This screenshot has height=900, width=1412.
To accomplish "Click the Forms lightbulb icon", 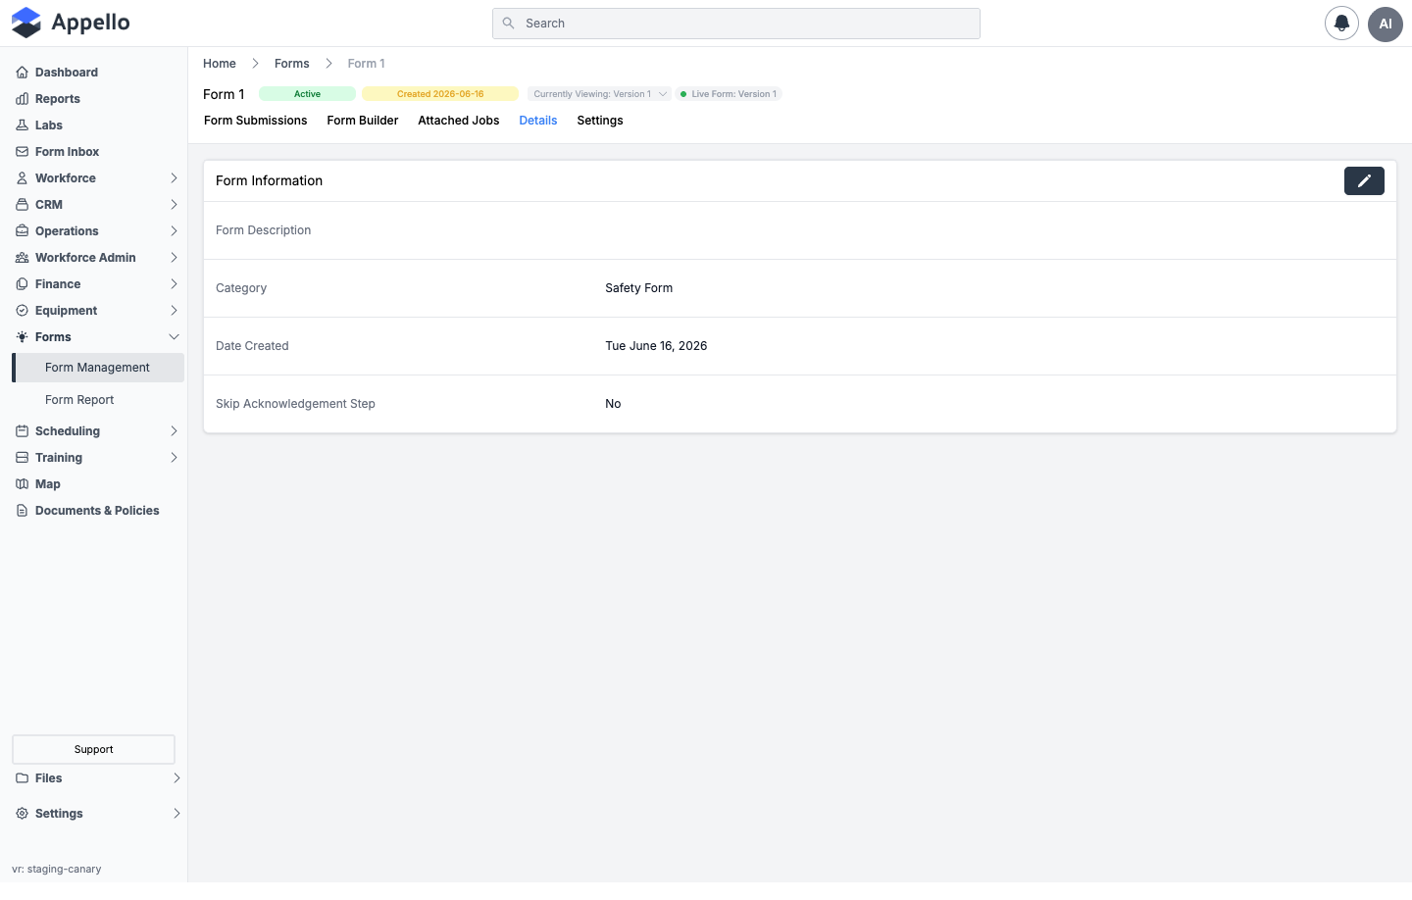I will (22, 337).
